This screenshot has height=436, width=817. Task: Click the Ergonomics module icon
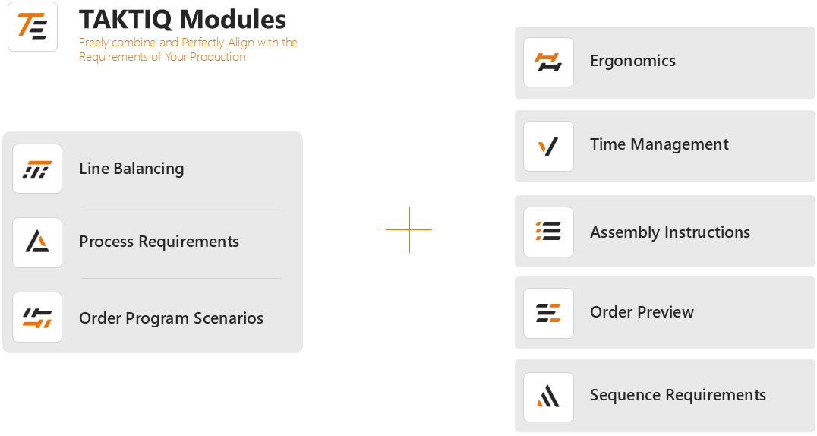click(548, 62)
